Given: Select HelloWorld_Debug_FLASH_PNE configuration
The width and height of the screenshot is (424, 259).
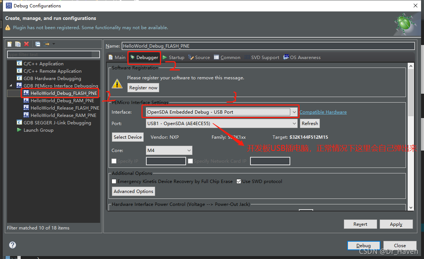Looking at the screenshot, I should (64, 93).
